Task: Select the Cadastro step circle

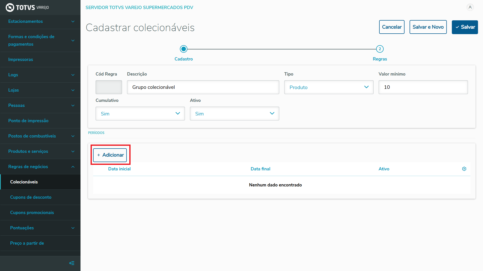Action: click(184, 49)
